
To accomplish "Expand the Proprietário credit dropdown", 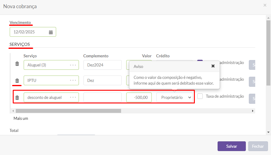I will (x=174, y=97).
